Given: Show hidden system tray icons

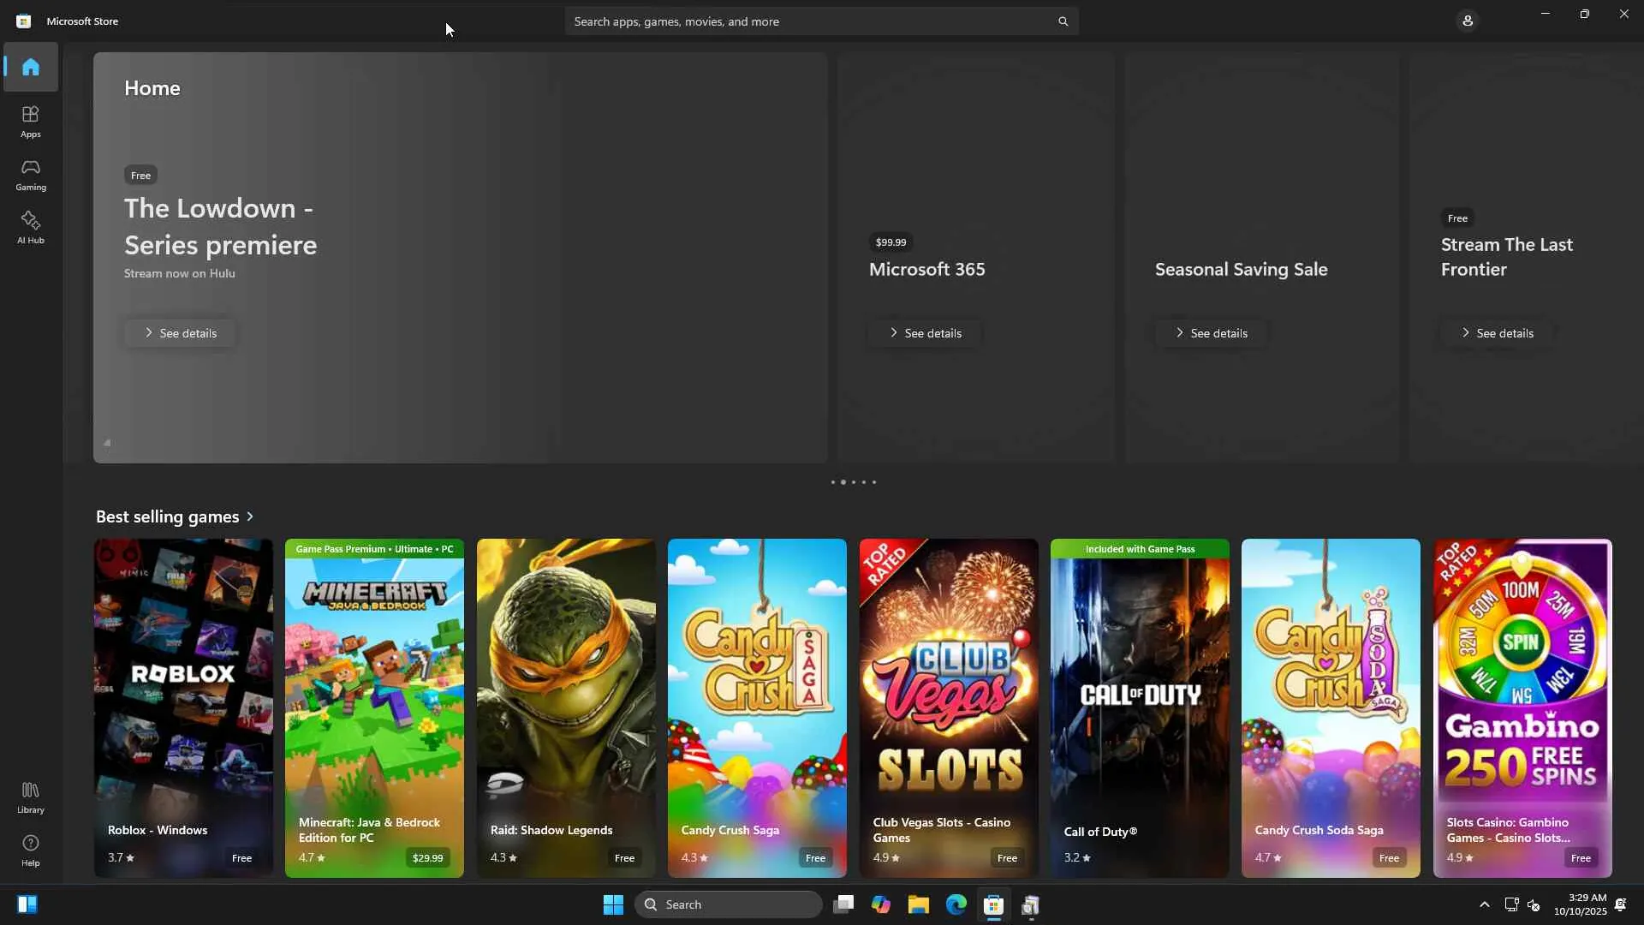Looking at the screenshot, I should (x=1484, y=904).
